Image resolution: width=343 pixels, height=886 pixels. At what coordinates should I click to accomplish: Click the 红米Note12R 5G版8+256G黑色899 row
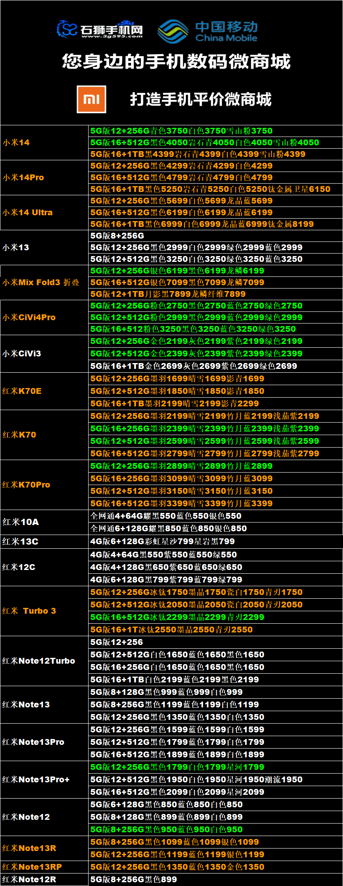(133, 879)
